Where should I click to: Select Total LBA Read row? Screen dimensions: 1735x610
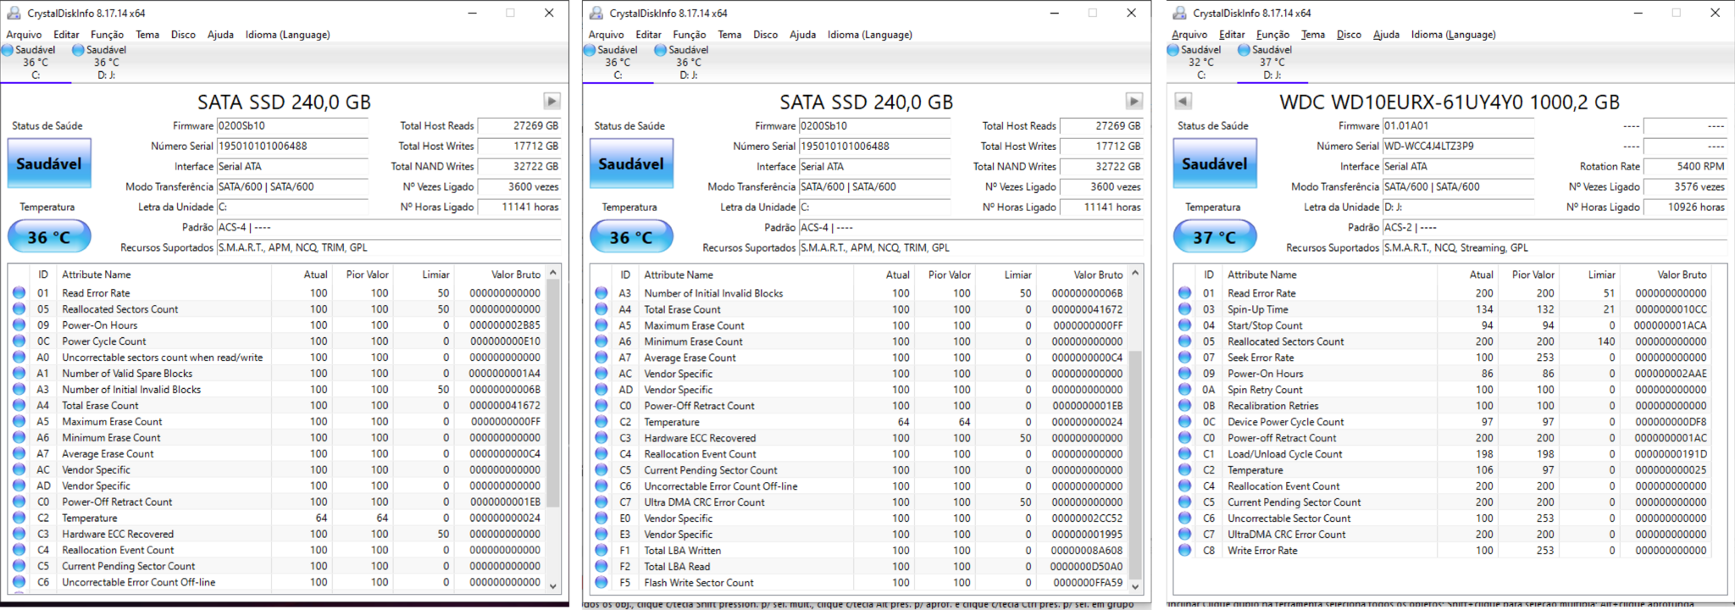[859, 567]
